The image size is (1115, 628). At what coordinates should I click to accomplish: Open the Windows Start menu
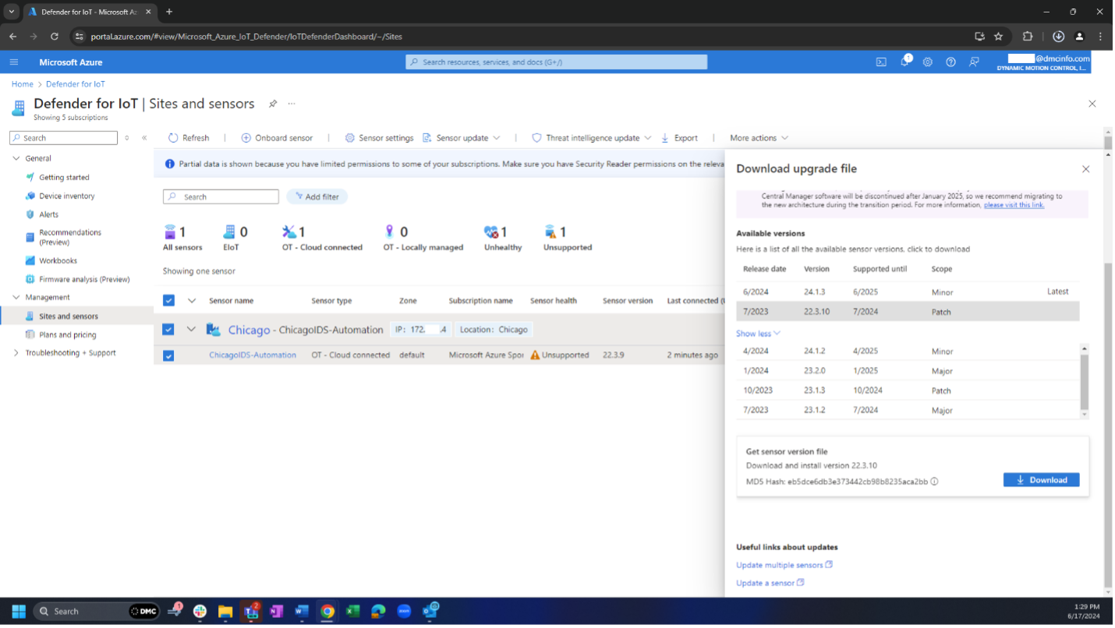(x=19, y=612)
